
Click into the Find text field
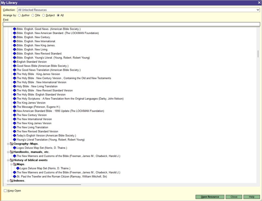coord(131,24)
